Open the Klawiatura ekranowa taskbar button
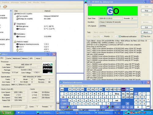Image resolution: width=153 pixels, height=115 pixels. [103, 113]
